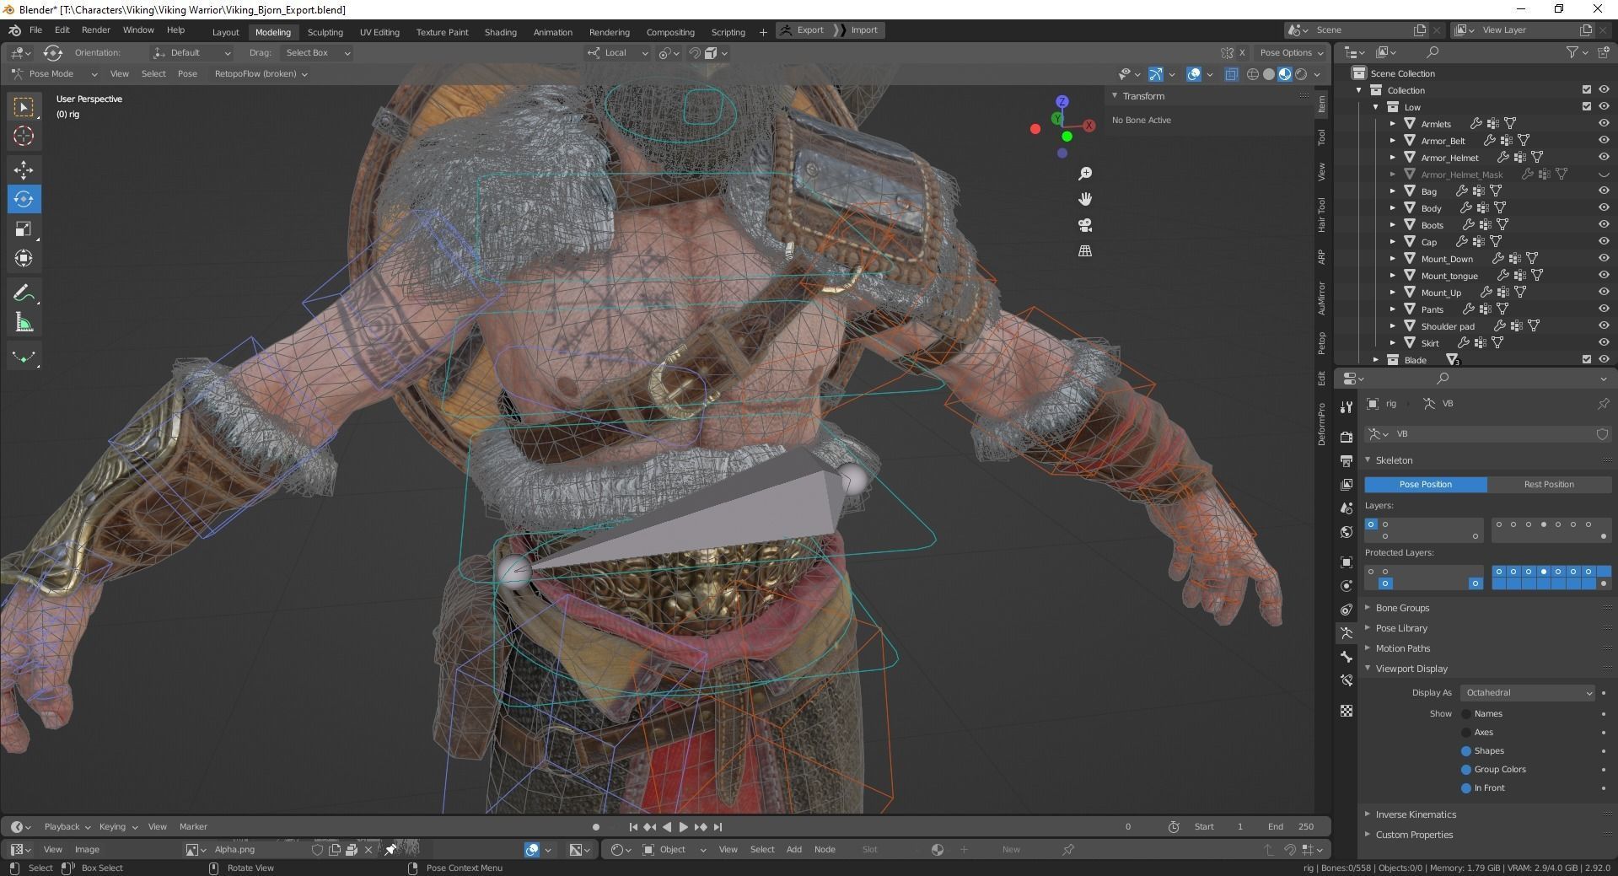Image resolution: width=1618 pixels, height=876 pixels.
Task: Open the Drag Select Box dropdown
Action: 317,53
